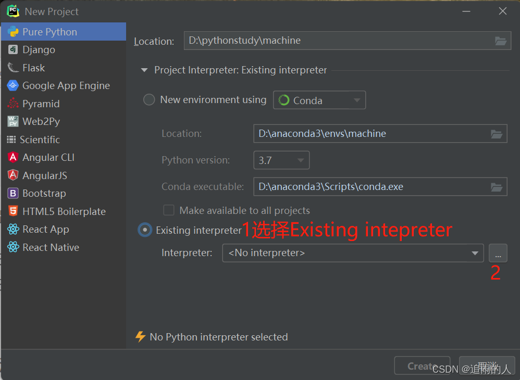Click the Django project icon

13,49
